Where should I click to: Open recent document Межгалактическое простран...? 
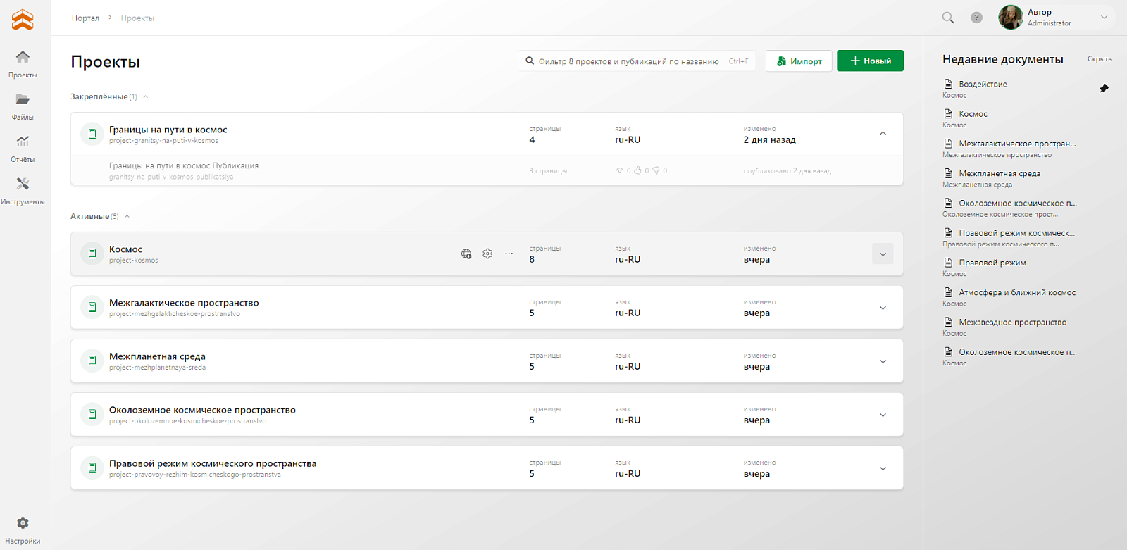(1017, 143)
